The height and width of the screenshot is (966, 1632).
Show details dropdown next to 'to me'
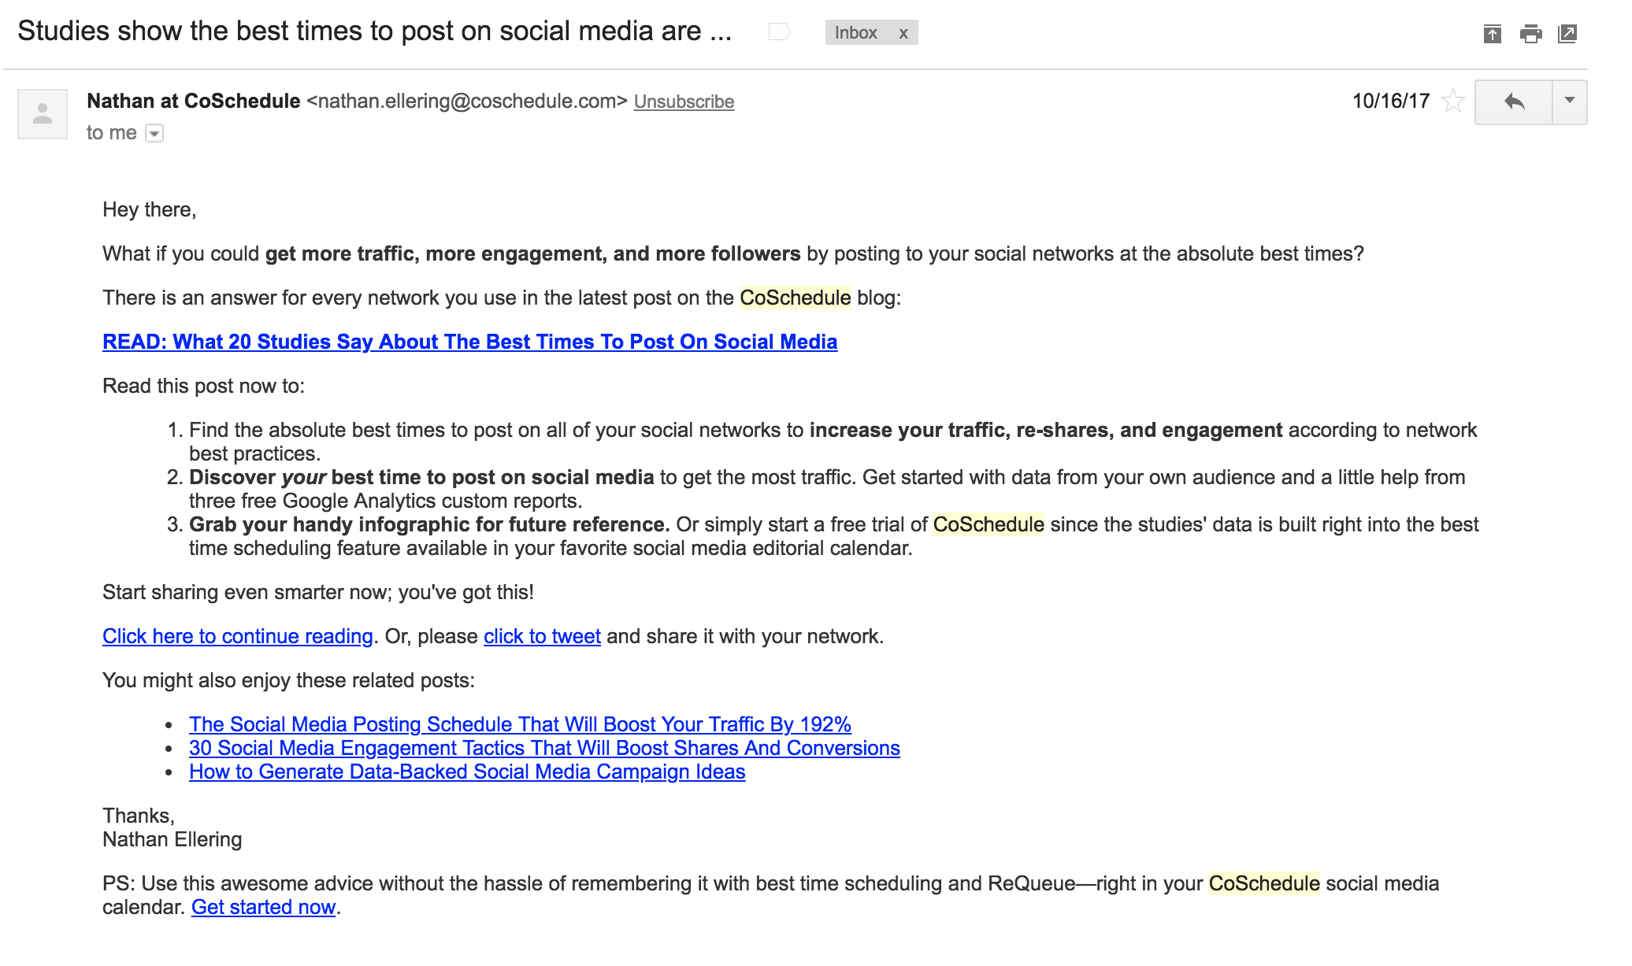coord(155,133)
